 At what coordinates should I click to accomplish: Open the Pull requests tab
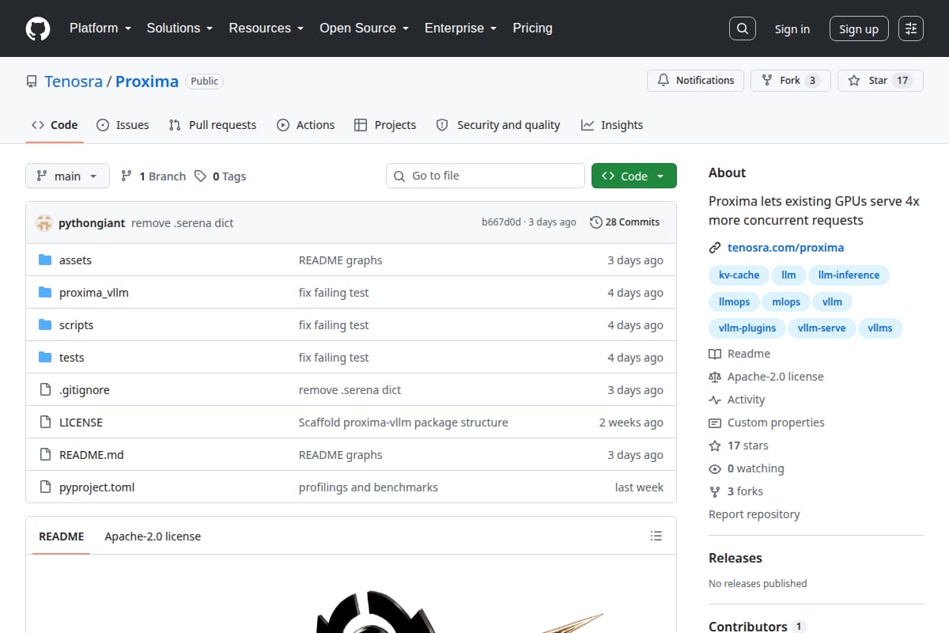click(213, 125)
